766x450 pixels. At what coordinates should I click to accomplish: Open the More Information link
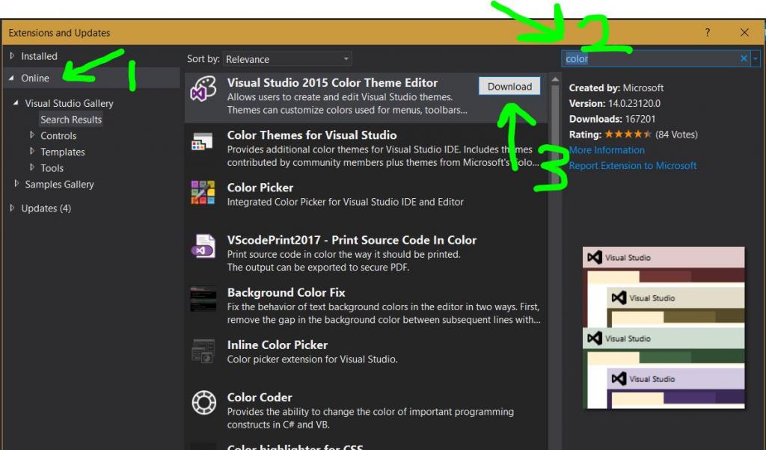click(x=607, y=150)
